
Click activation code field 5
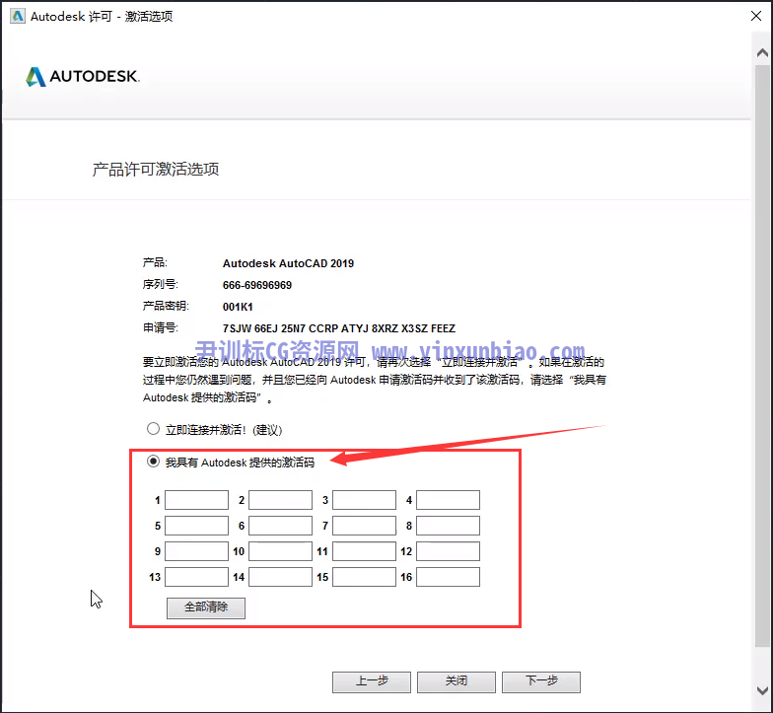[197, 526]
